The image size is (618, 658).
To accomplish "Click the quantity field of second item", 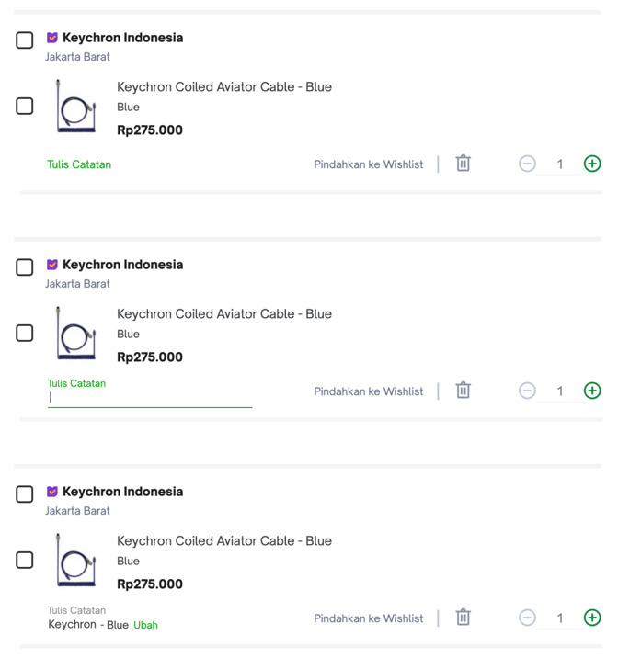I will point(560,391).
